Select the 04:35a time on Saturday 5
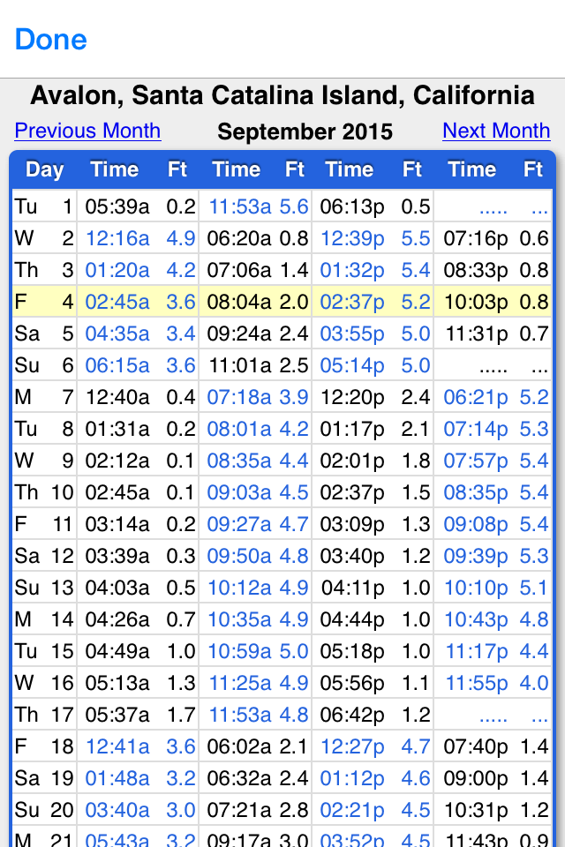This screenshot has height=847, width=565. point(117,334)
